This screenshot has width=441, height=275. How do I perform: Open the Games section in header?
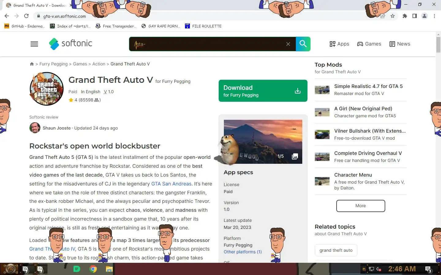tap(369, 44)
